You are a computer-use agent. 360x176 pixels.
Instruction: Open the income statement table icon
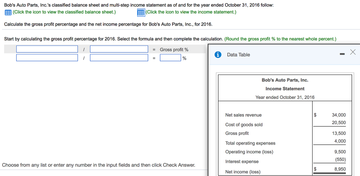[x=141, y=12]
